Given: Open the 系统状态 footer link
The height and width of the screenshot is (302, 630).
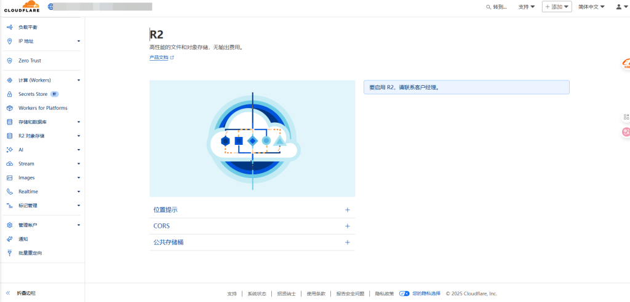Looking at the screenshot, I should (x=257, y=293).
